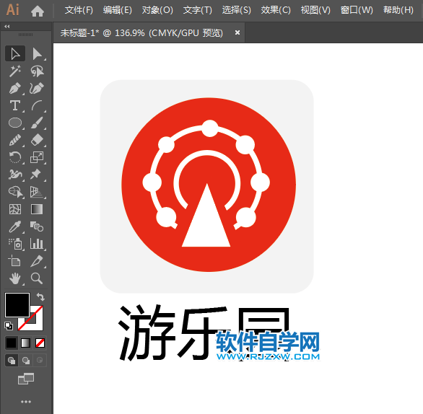The height and width of the screenshot is (414, 423).
Task: Open the 选择(S) menu
Action: [236, 10]
